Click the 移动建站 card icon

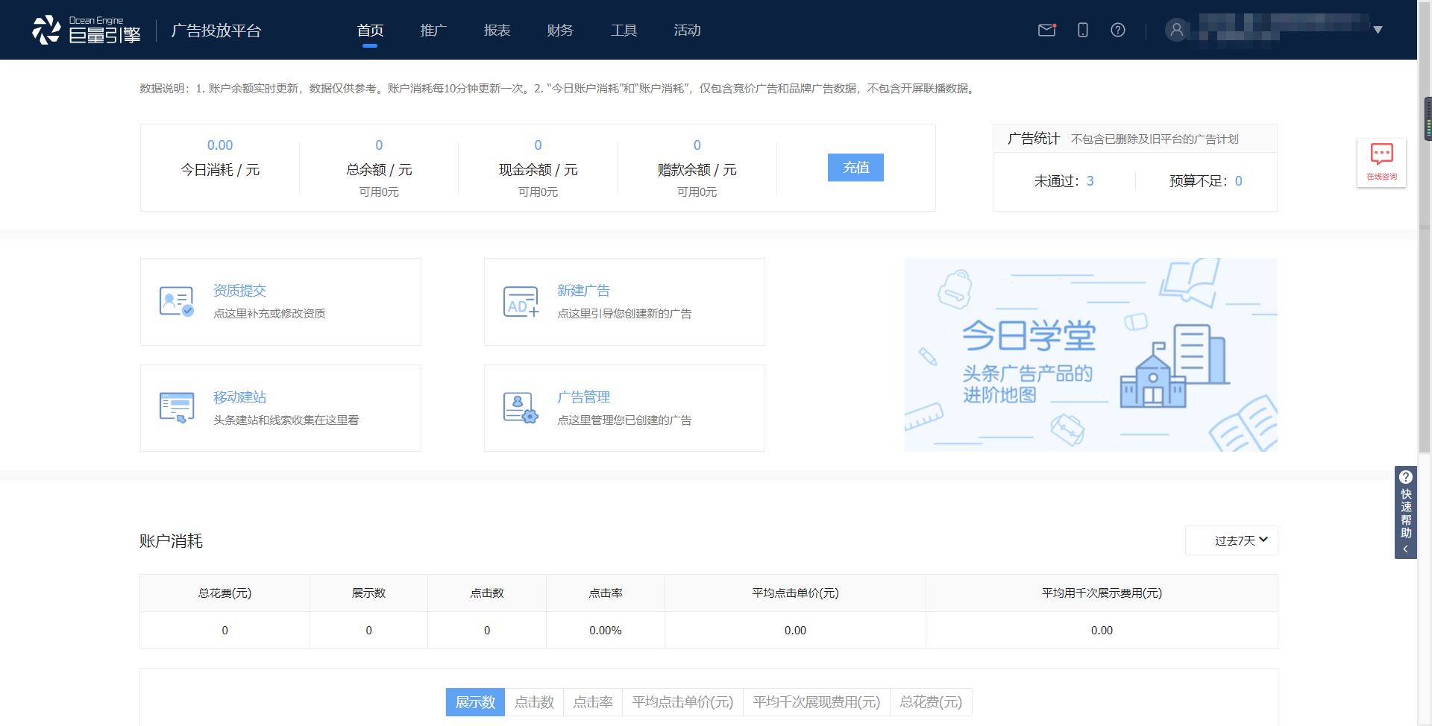coord(177,408)
